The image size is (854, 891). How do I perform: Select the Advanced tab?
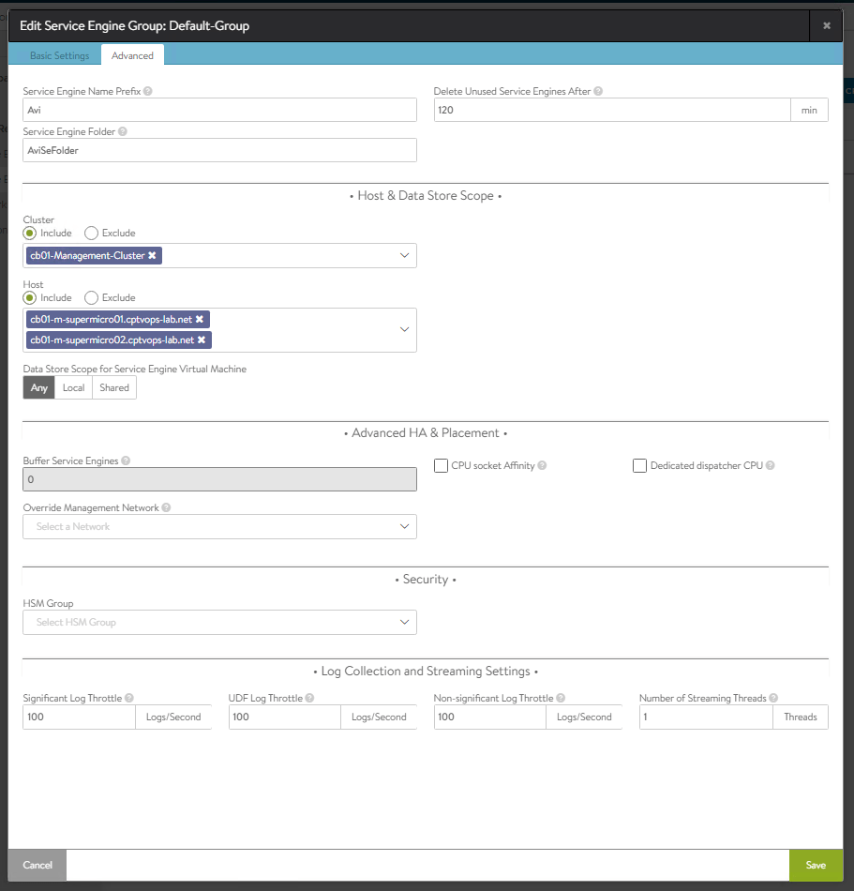(132, 55)
